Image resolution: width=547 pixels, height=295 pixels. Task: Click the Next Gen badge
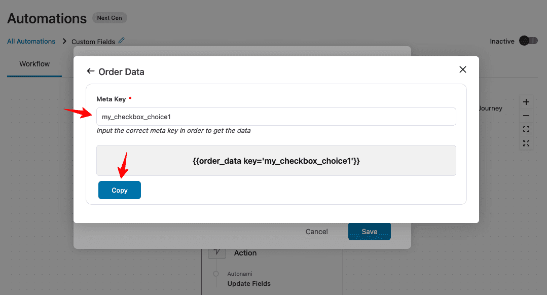(x=110, y=17)
